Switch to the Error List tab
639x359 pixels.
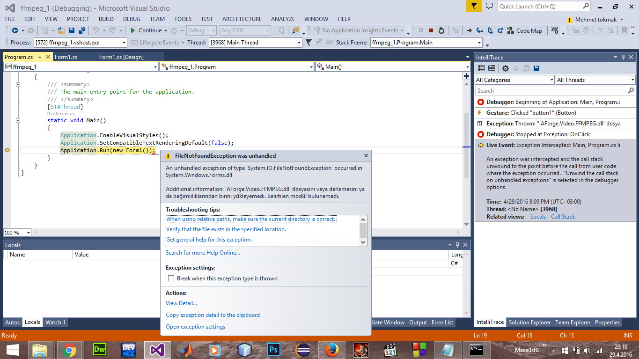coord(442,322)
